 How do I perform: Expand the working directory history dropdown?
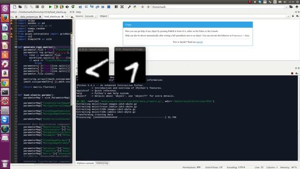(286, 7)
